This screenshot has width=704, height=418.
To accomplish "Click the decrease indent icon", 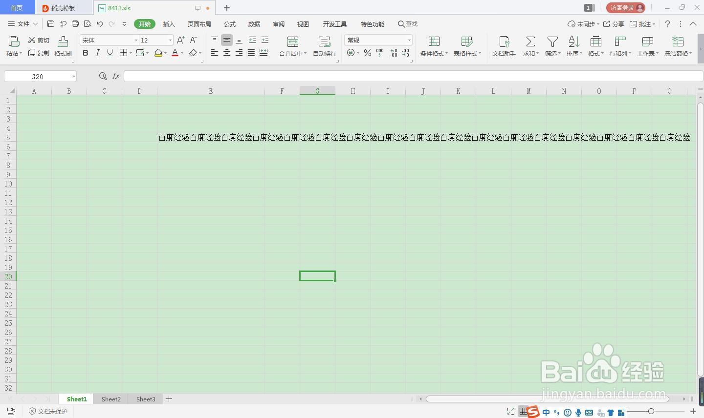I will pos(252,40).
